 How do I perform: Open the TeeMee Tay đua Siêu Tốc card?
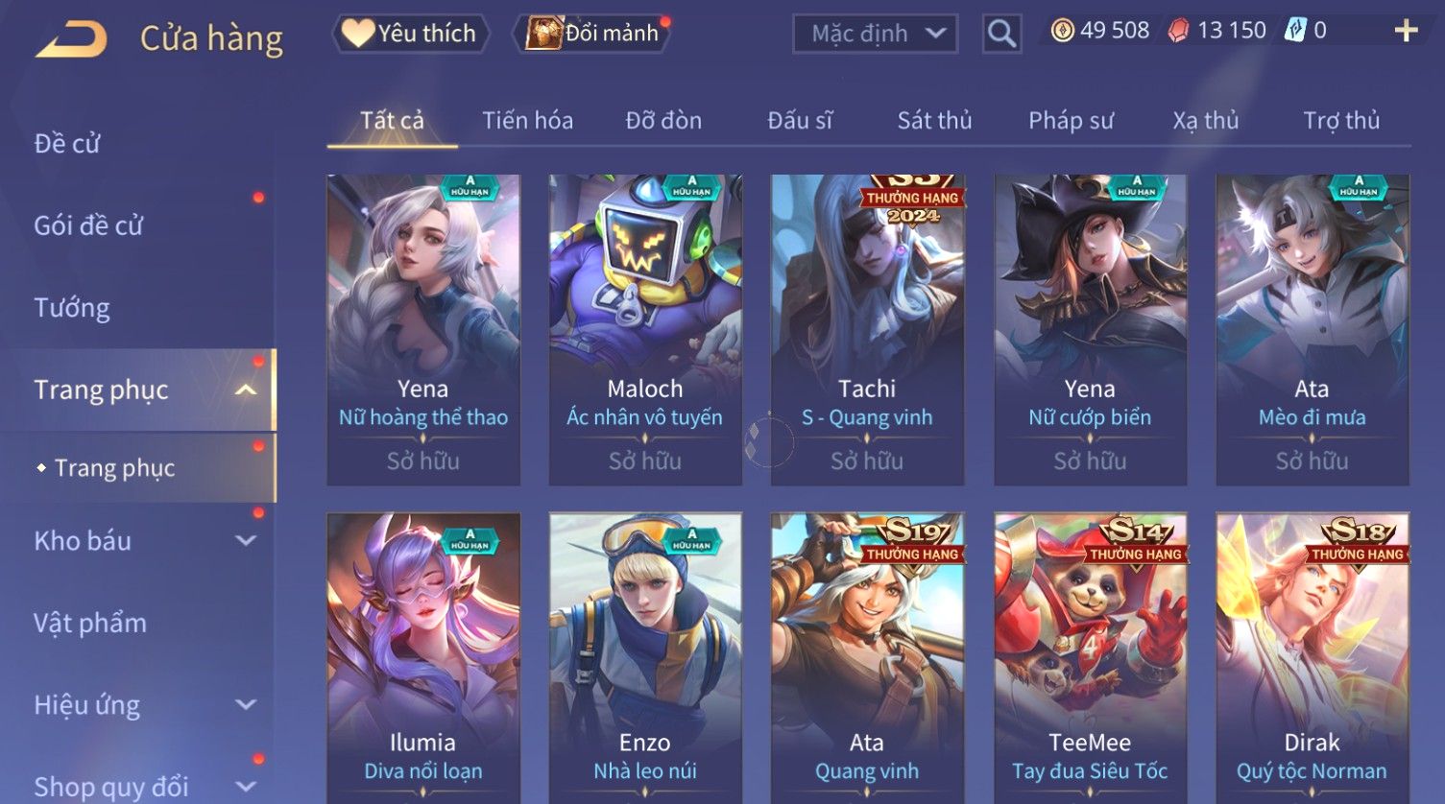coord(1090,657)
